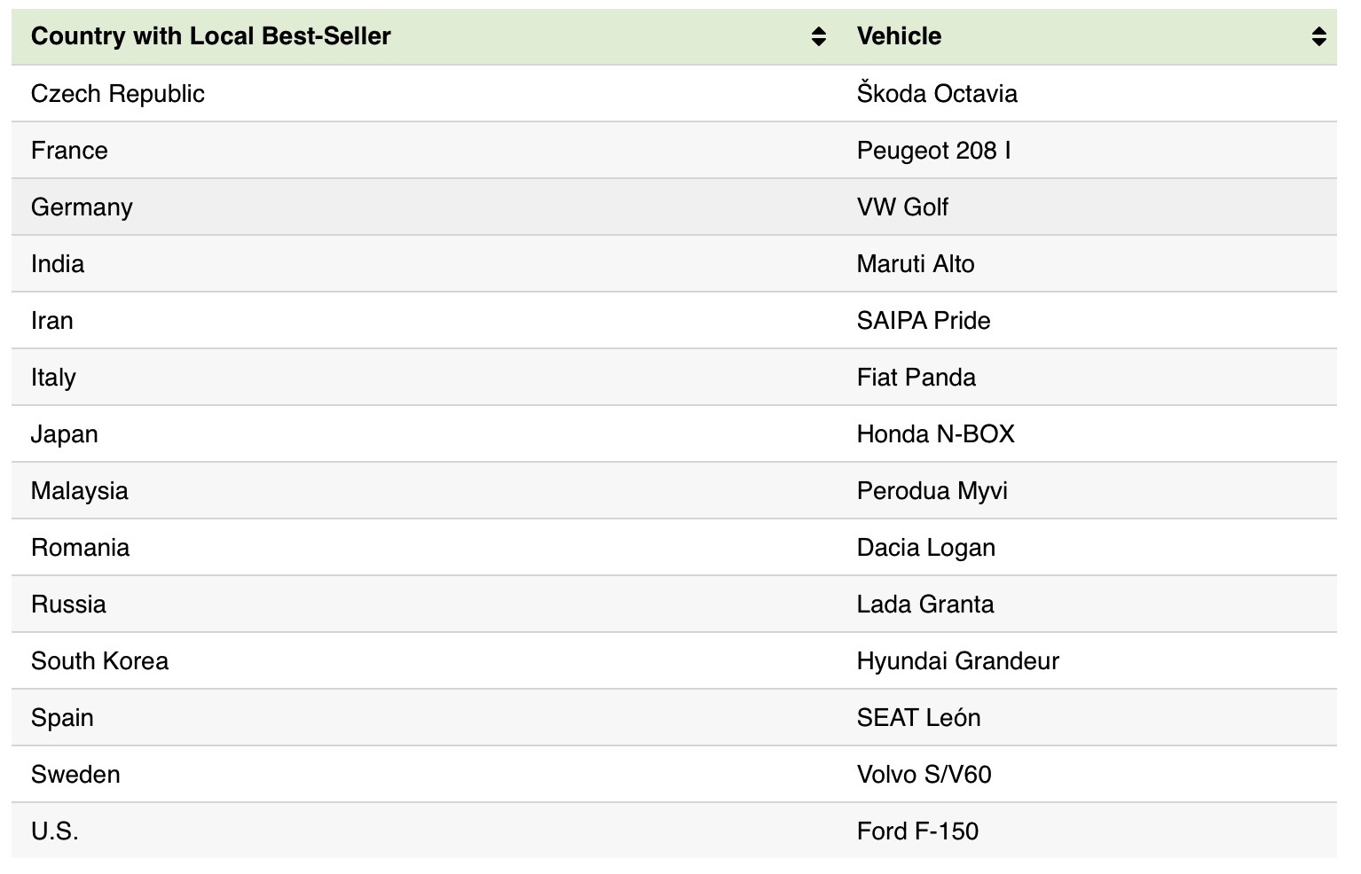Select the Škoda Octavia cell
The width and height of the screenshot is (1361, 874).
[937, 94]
